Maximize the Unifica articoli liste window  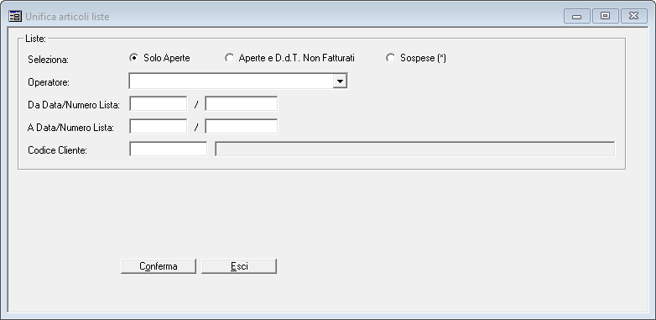[x=605, y=16]
